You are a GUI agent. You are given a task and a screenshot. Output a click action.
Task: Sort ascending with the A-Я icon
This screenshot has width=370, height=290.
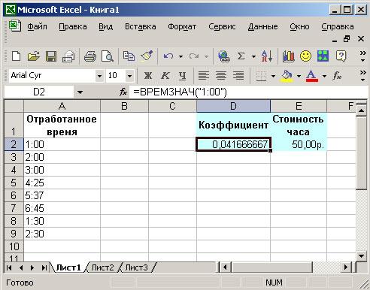(267, 56)
